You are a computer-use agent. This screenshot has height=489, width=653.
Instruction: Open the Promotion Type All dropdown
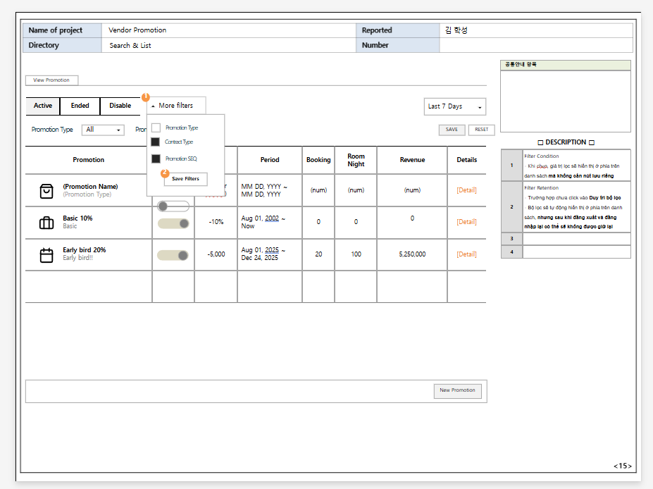[x=103, y=130]
